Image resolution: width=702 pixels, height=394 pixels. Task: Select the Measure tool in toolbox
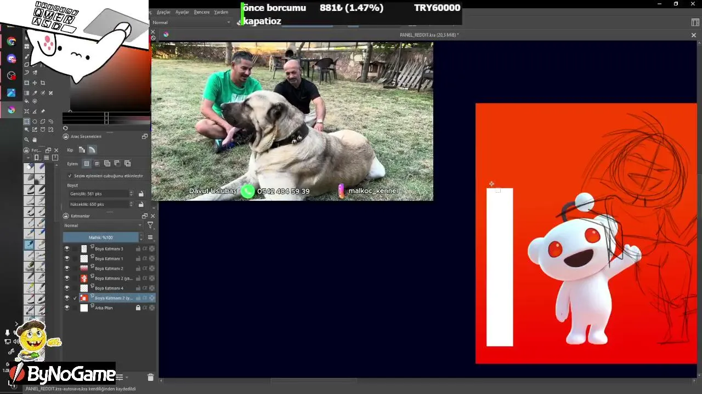click(35, 111)
